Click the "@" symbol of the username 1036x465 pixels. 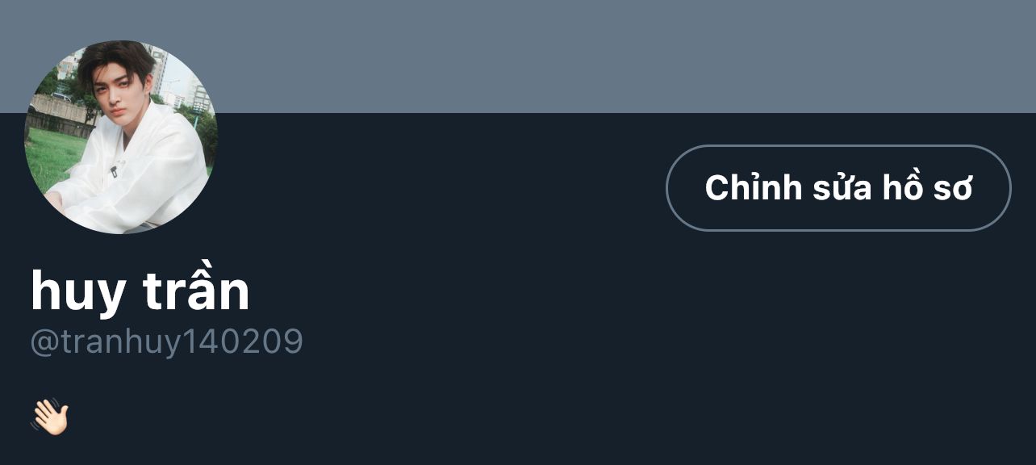click(x=42, y=342)
